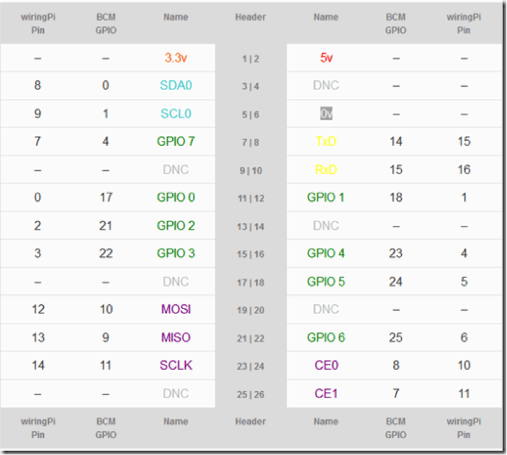507x455 pixels.
Task: Click the highlighted 0v label
Action: point(326,114)
